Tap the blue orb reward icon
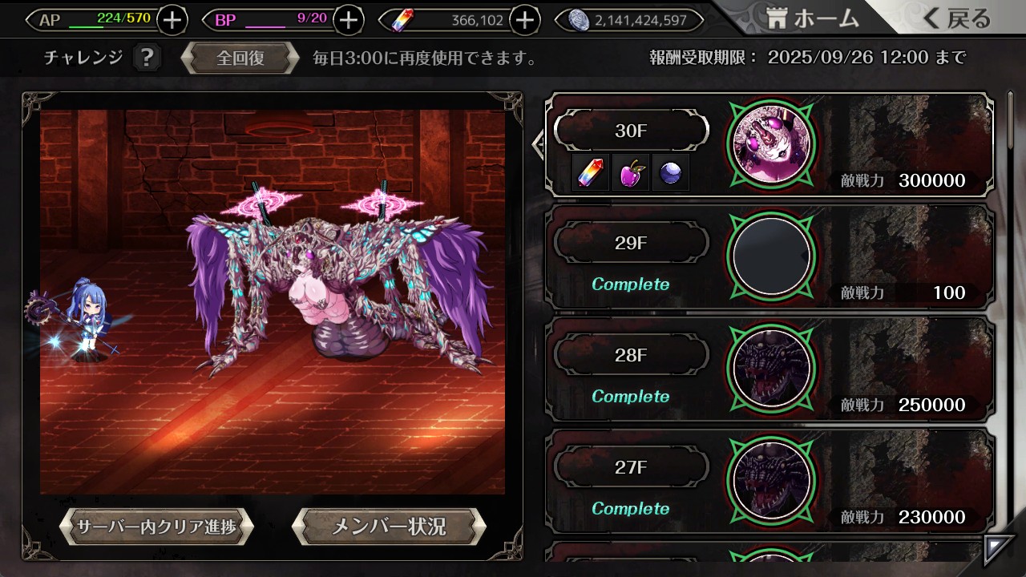 (670, 173)
